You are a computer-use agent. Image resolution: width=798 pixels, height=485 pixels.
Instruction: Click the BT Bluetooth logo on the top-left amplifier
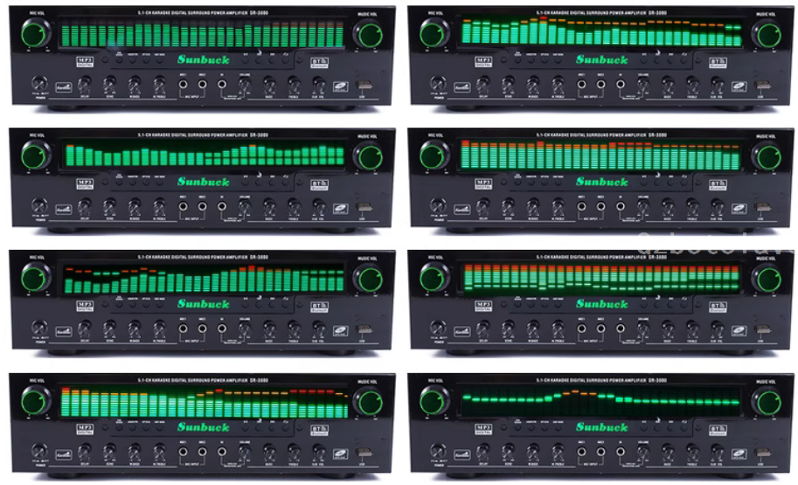319,63
